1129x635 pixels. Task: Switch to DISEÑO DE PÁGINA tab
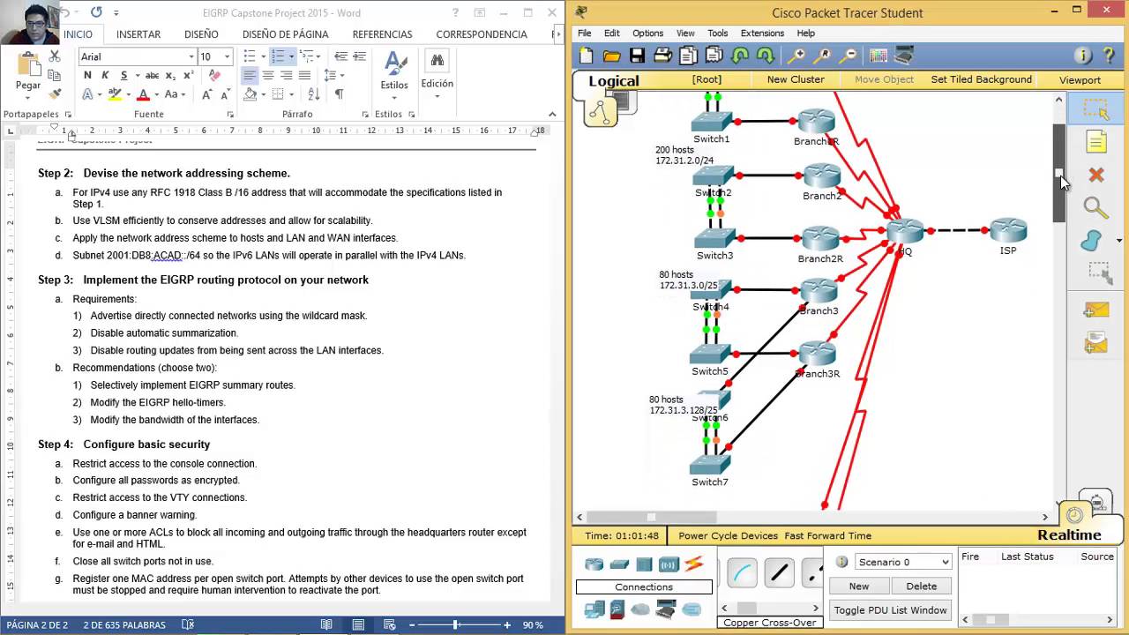285,34
